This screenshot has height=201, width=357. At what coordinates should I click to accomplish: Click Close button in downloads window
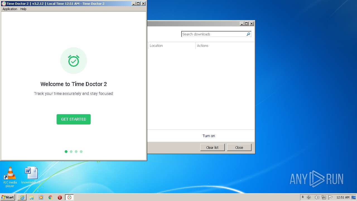pos(239,147)
